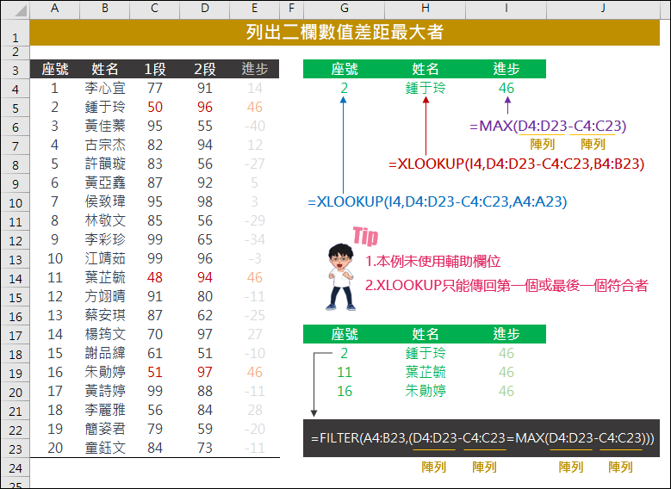The image size is (671, 489).
Task: Select column E header
Action: pos(254,8)
